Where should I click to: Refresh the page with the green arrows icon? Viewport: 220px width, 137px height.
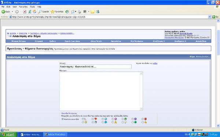pos(30,12)
